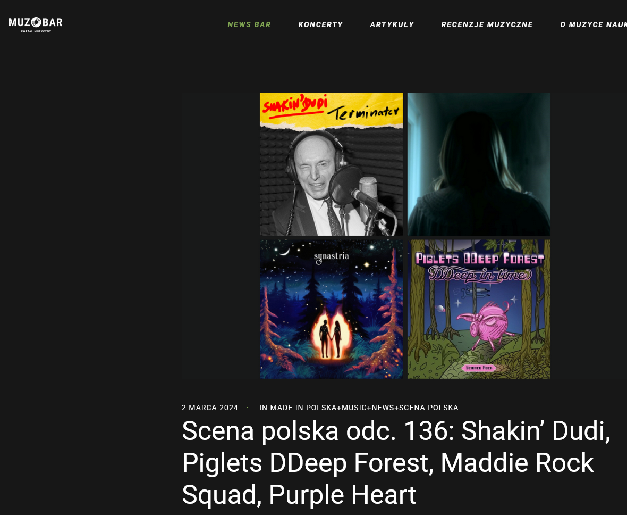Viewport: 627px width, 515px height.
Task: Open Recenzje Muzyczne section
Action: click(487, 25)
